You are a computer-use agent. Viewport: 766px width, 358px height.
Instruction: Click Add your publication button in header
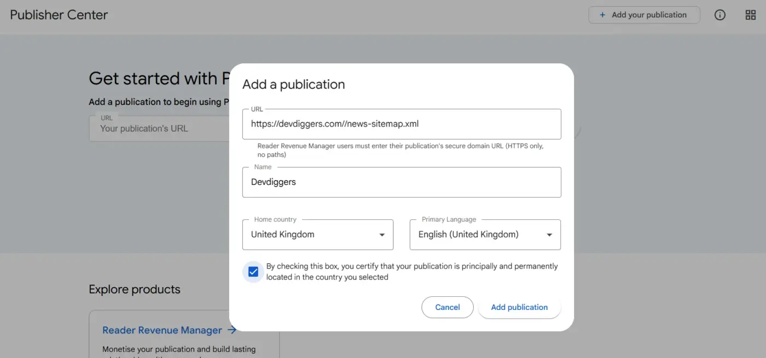coord(644,15)
